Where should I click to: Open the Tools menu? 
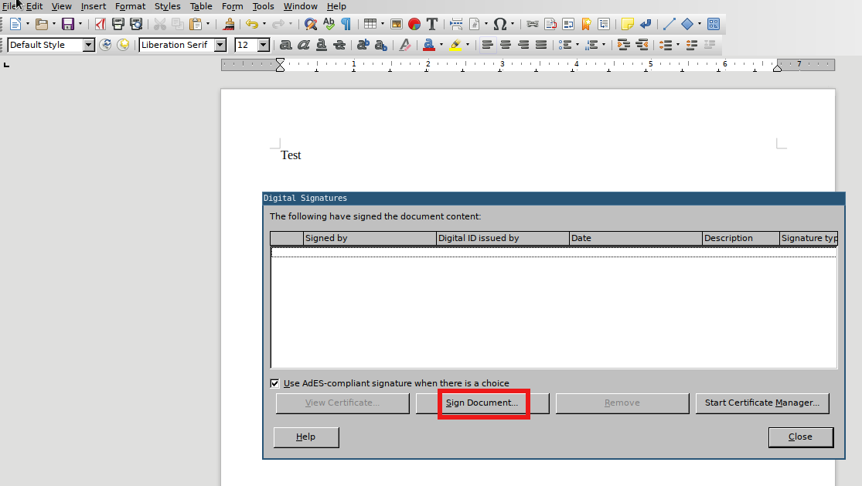pyautogui.click(x=263, y=6)
